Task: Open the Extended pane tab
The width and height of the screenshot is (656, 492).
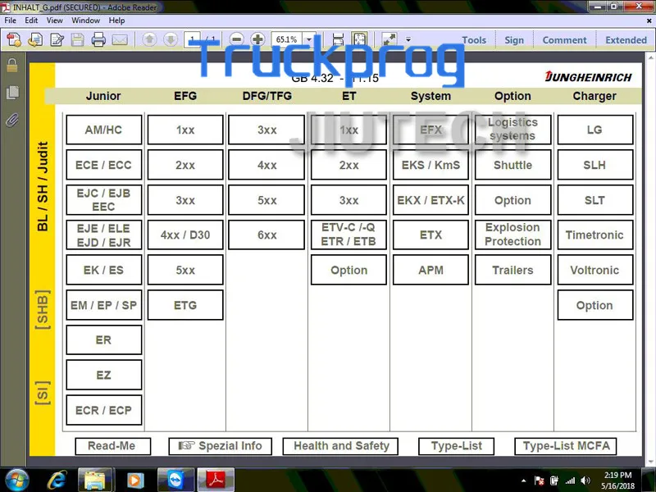Action: (x=626, y=39)
